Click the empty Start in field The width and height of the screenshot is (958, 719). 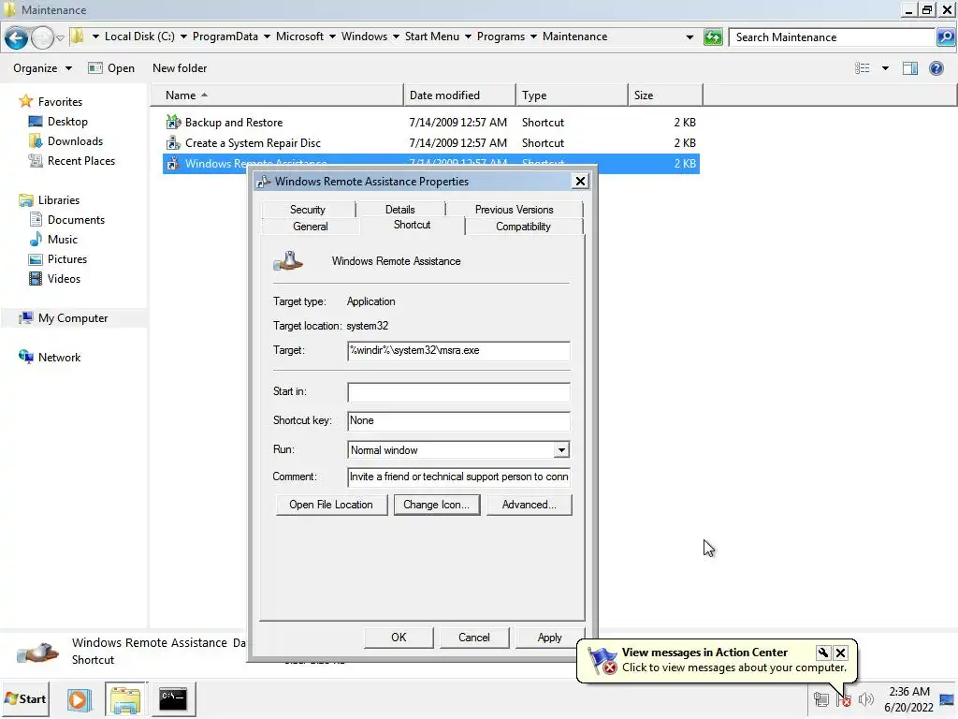pos(458,392)
